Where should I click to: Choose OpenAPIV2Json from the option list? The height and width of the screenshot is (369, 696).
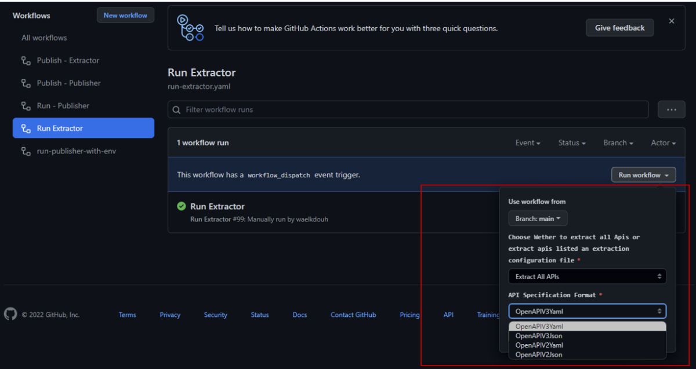[587, 355]
